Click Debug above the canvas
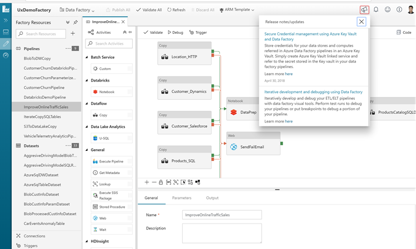The height and width of the screenshot is (249, 416). (x=176, y=32)
